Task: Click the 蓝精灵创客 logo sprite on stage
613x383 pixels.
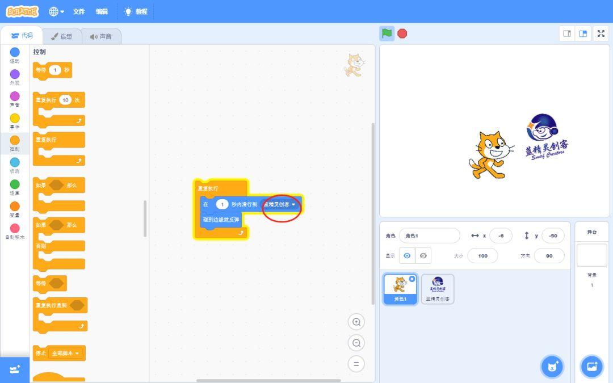Action: tap(547, 137)
